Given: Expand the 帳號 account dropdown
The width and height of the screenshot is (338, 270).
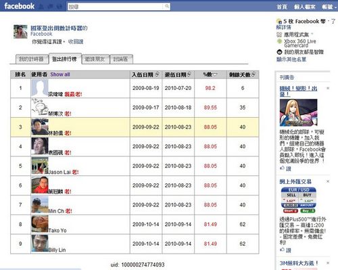Looking at the screenshot, I should (x=329, y=7).
